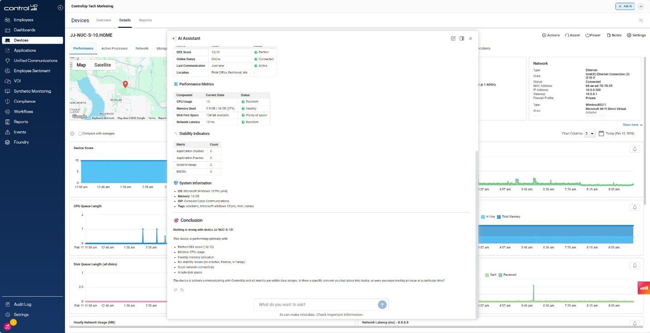The width and height of the screenshot is (650, 333).
Task: Dock the AI Assistant panel to the side
Action: [x=462, y=39]
